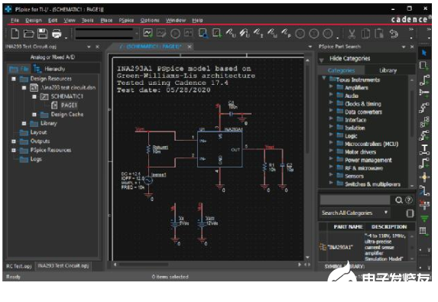Place a current probe marker
This screenshot has height=302, width=438.
[x=258, y=34]
